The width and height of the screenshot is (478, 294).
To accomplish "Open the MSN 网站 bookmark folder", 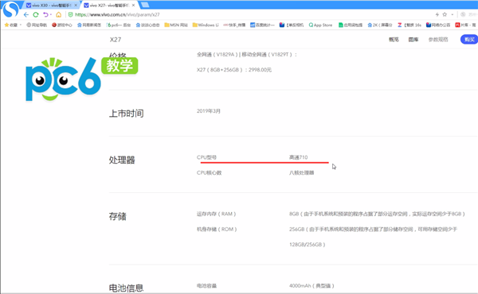I will tap(176, 25).
